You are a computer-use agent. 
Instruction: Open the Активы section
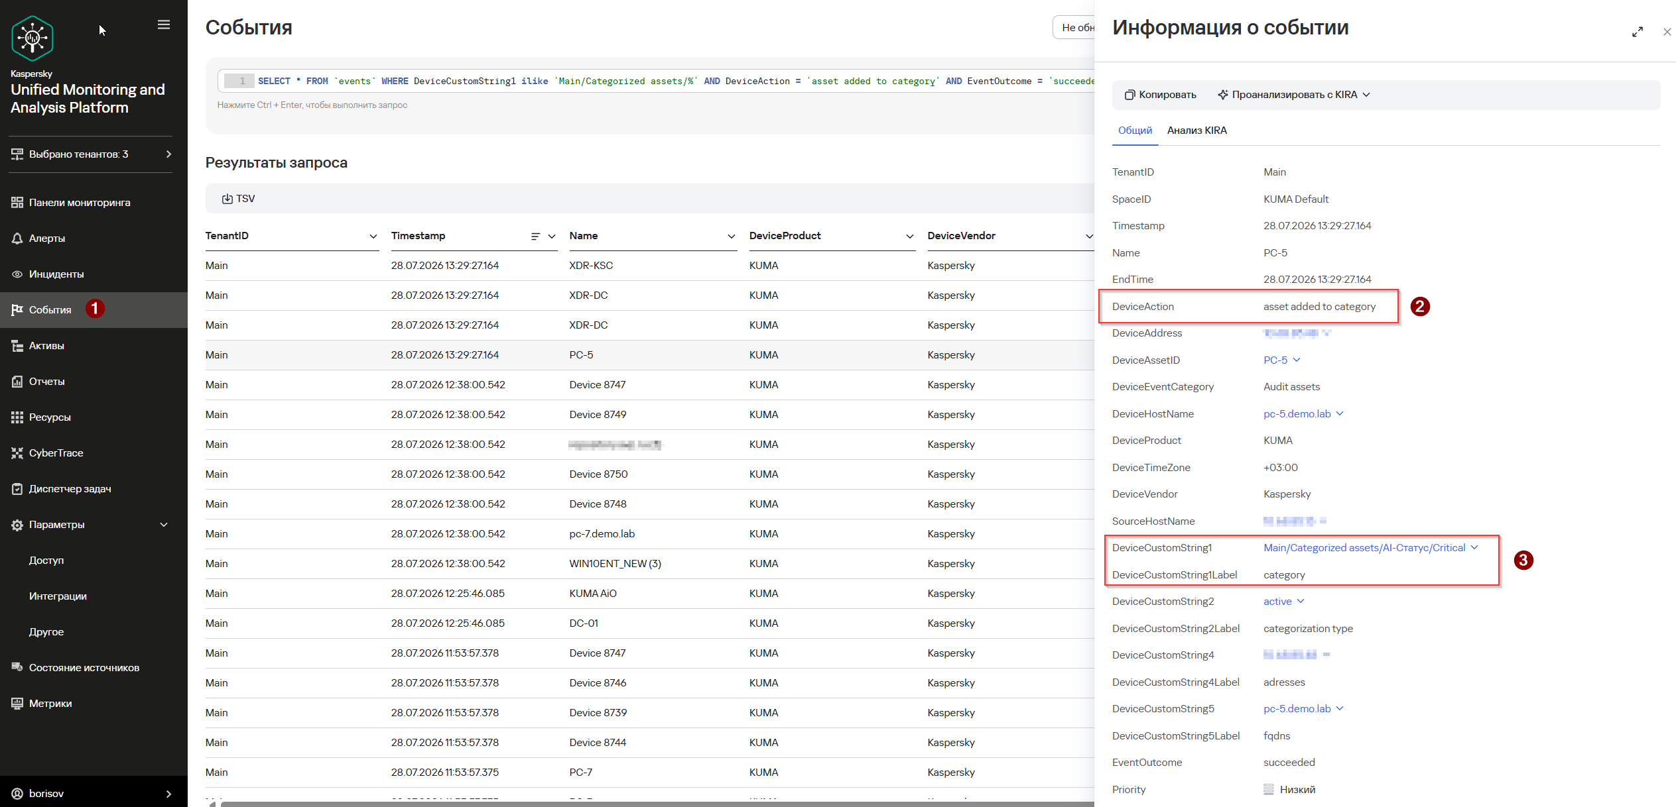46,346
